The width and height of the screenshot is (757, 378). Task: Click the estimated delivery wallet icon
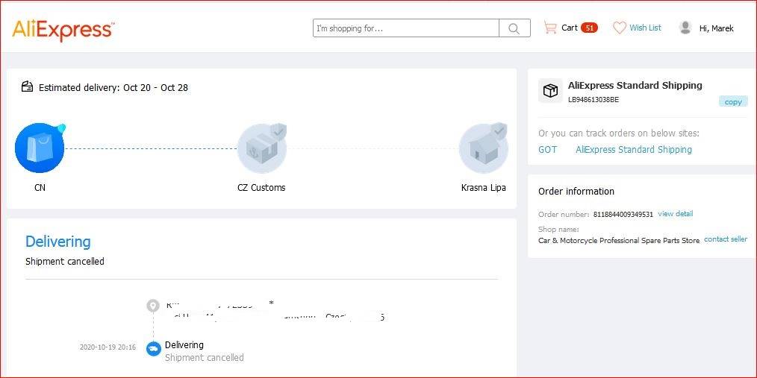[x=28, y=86]
